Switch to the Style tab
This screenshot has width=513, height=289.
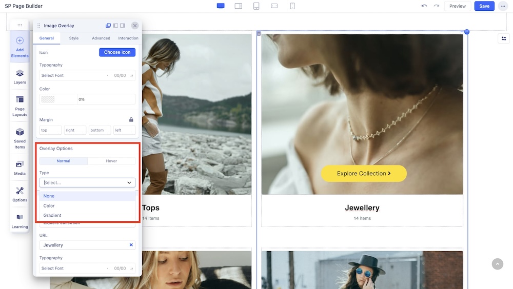tap(74, 38)
